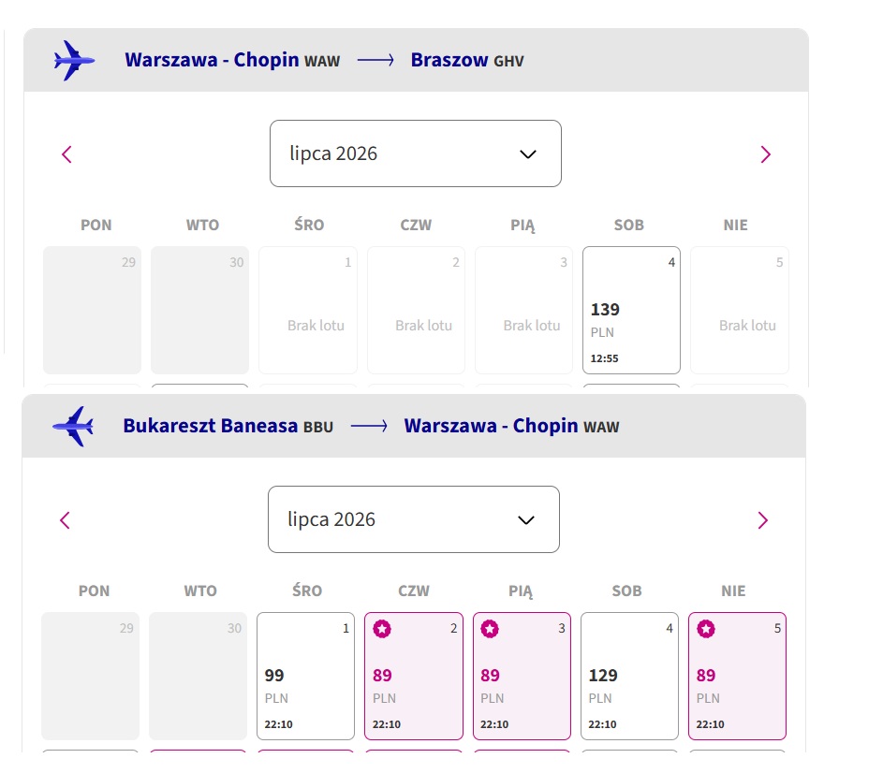Click the airplane icon beside Bukareszt Baneasa route
The height and width of the screenshot is (773, 883).
[73, 426]
